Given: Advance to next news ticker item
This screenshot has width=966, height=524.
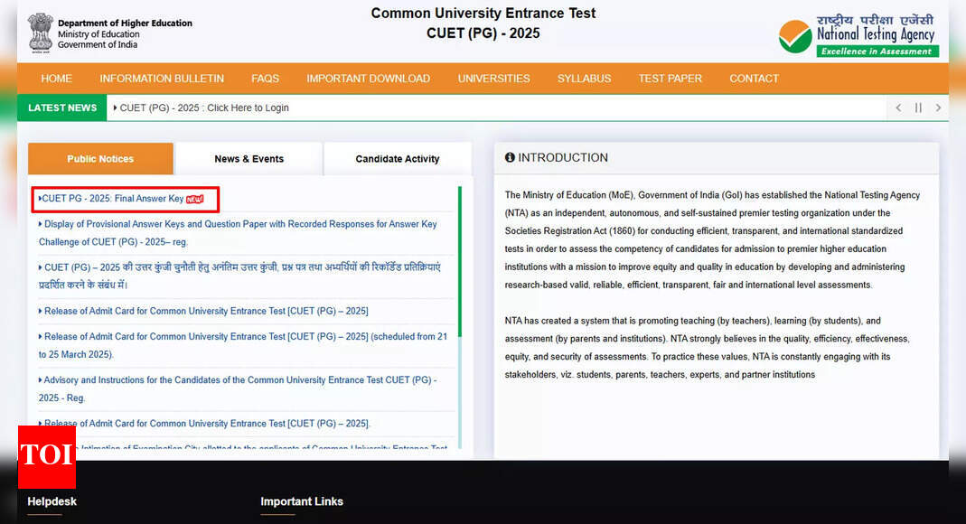Looking at the screenshot, I should 938,108.
